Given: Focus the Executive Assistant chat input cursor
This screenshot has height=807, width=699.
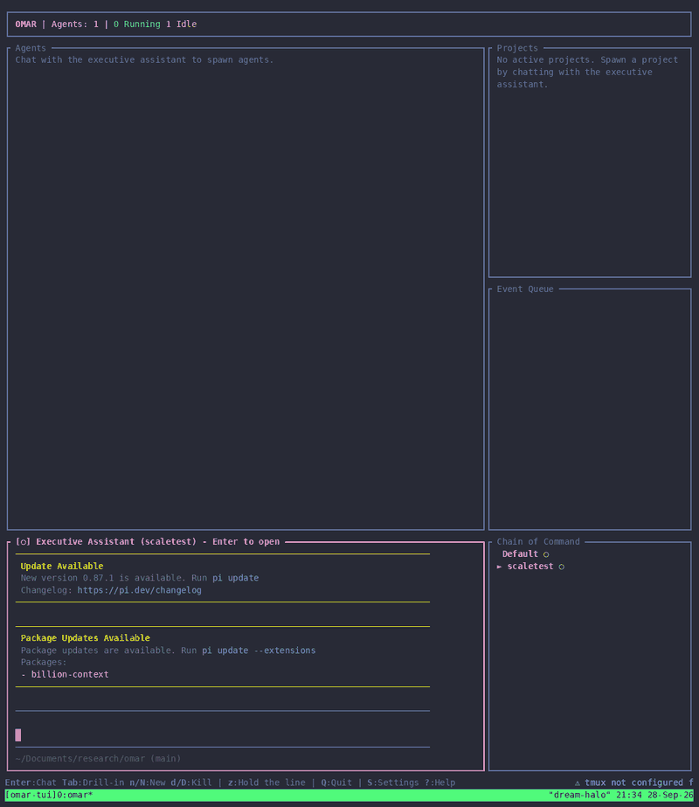Looking at the screenshot, I should point(18,735).
